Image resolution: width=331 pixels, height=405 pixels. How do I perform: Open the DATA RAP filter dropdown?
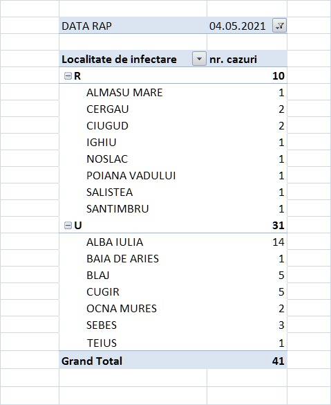pos(279,26)
